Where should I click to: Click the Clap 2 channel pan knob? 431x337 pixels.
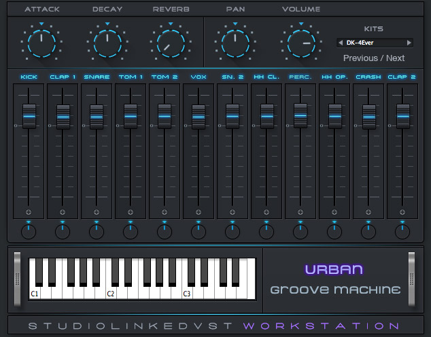tap(402, 232)
